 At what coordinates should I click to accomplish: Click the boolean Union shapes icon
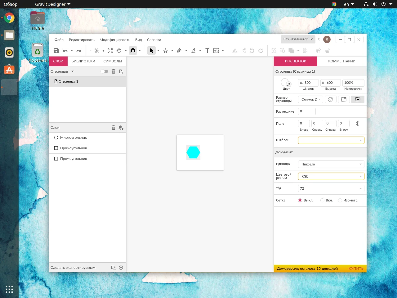click(x=291, y=51)
